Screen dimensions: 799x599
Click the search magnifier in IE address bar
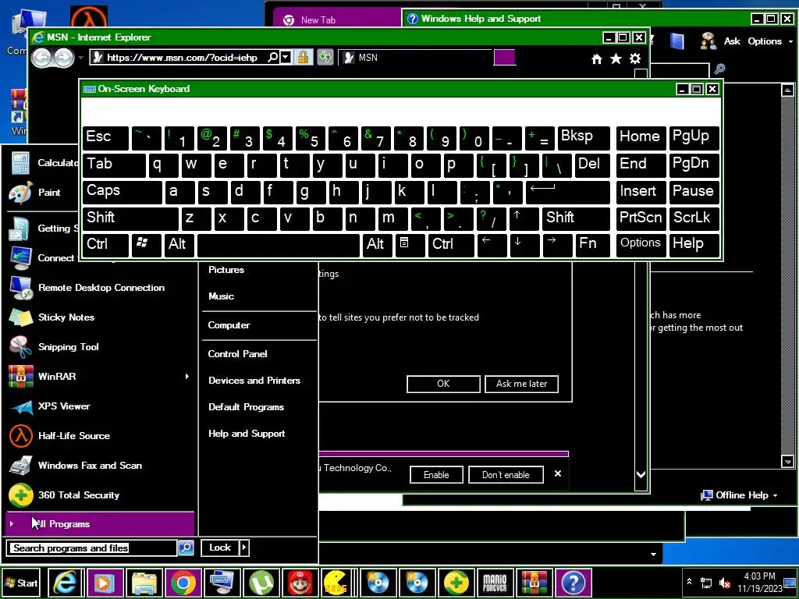pos(273,57)
